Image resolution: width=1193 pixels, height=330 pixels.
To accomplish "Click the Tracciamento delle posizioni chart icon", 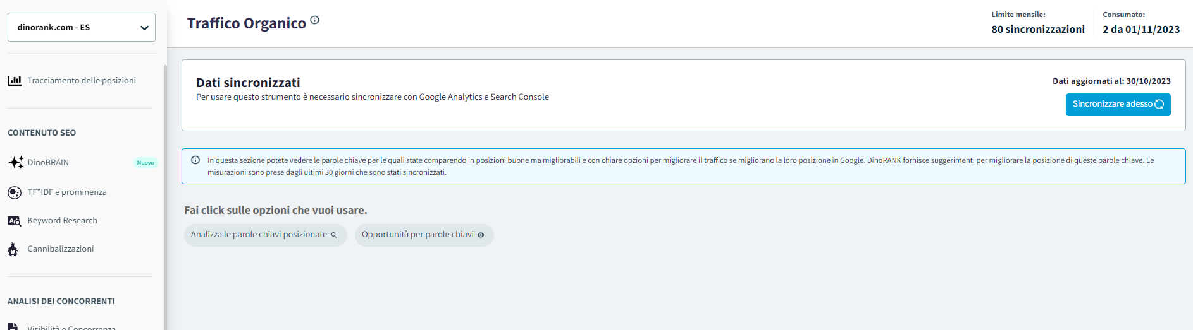I will (15, 81).
